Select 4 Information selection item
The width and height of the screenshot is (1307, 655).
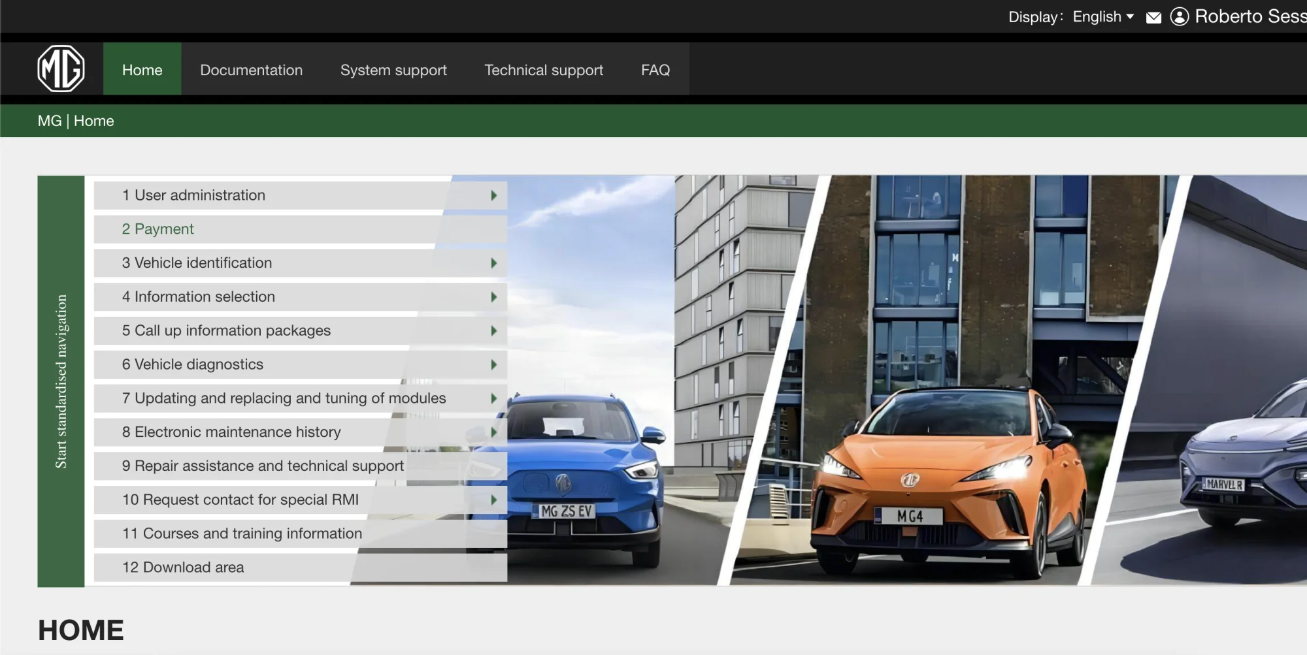(x=301, y=297)
